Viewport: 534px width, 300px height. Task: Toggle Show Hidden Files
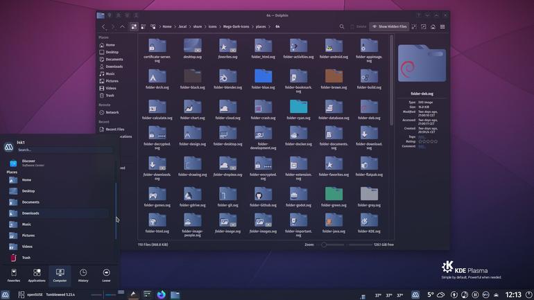[x=389, y=26]
